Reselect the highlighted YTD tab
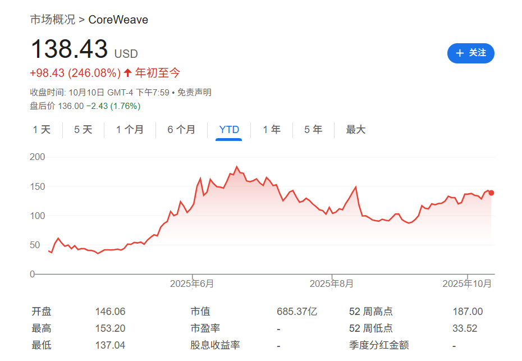Screen dimensions: 522x361 pos(227,129)
